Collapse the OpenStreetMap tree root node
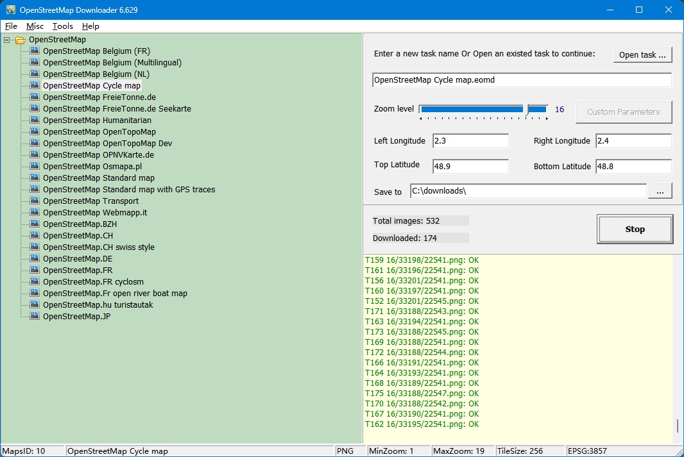Screen dimensions: 684x457 [x=6, y=40]
